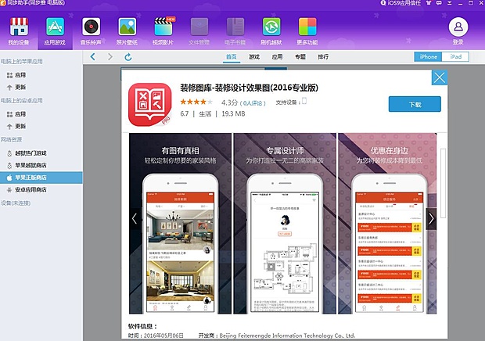Select 安卓应用商店 in the sidebar

31,189
